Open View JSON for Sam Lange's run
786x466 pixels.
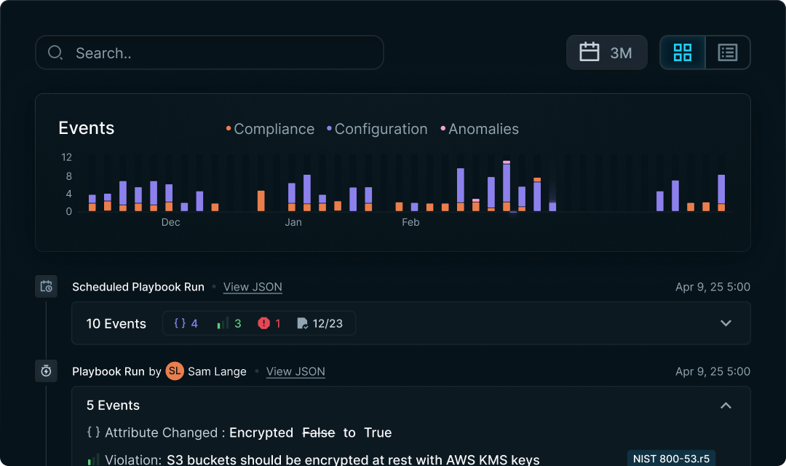(295, 371)
